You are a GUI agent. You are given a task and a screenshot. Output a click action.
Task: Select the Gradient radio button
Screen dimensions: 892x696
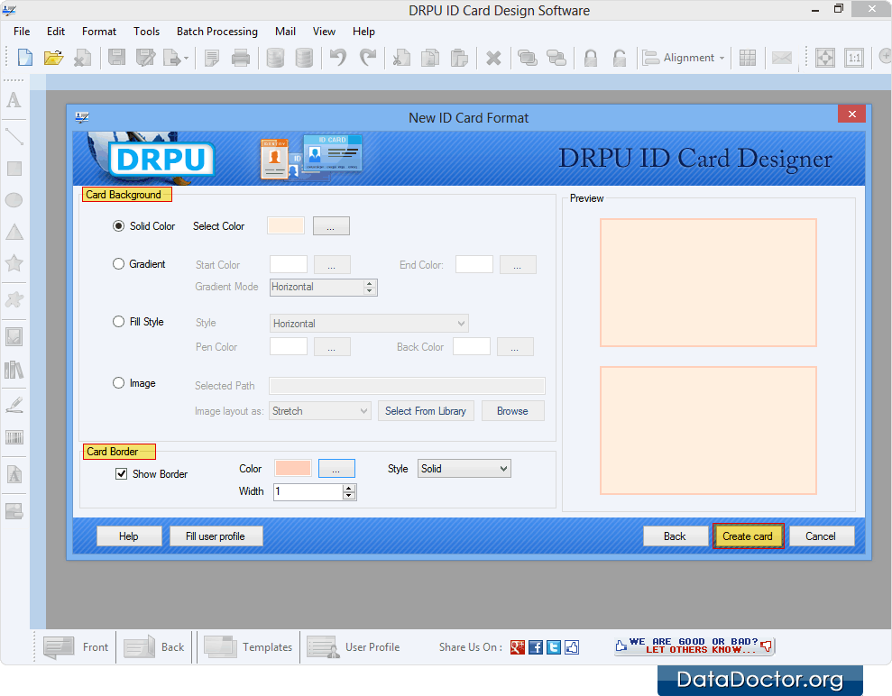point(118,264)
